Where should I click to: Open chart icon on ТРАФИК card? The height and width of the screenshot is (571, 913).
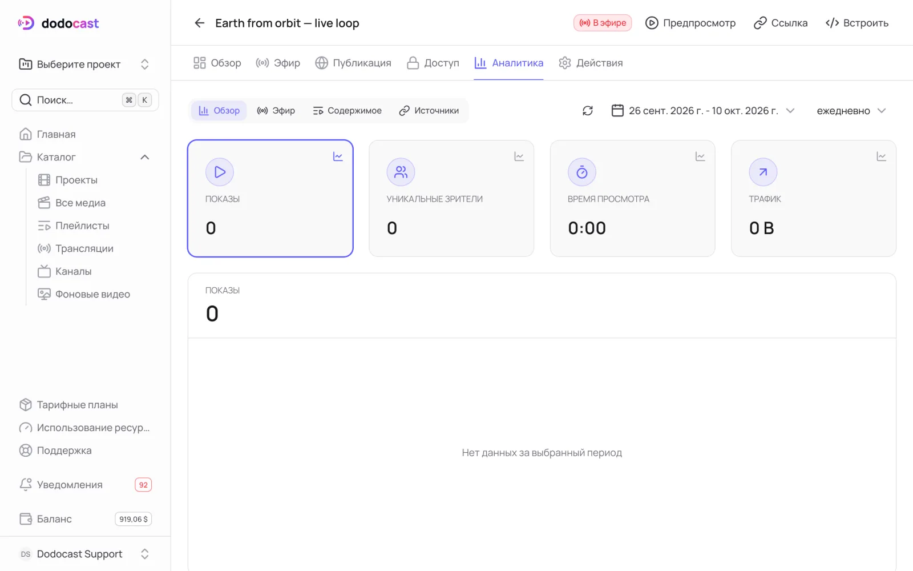[x=881, y=156]
